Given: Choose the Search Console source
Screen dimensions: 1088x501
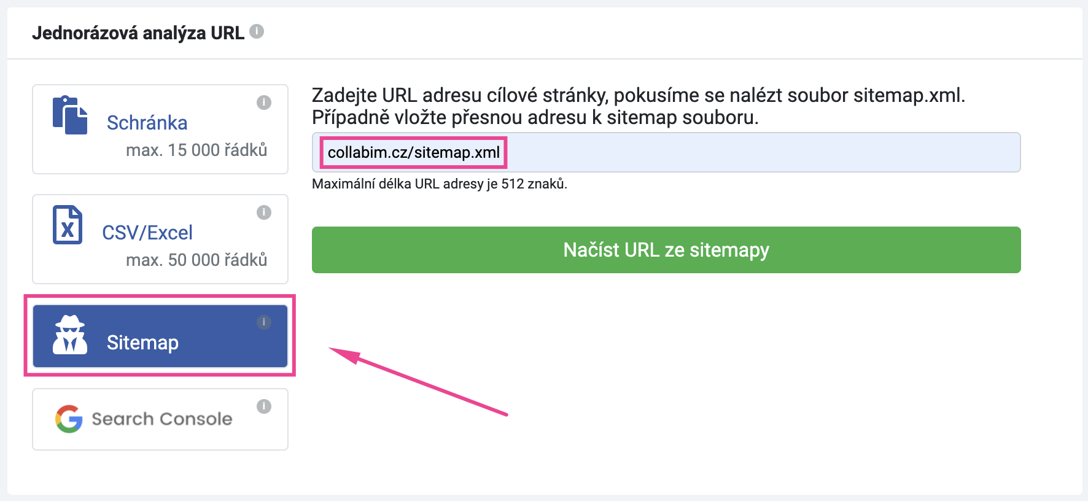Looking at the screenshot, I should [x=160, y=419].
